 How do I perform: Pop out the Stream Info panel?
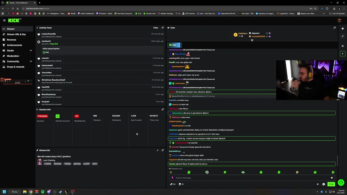point(162,150)
